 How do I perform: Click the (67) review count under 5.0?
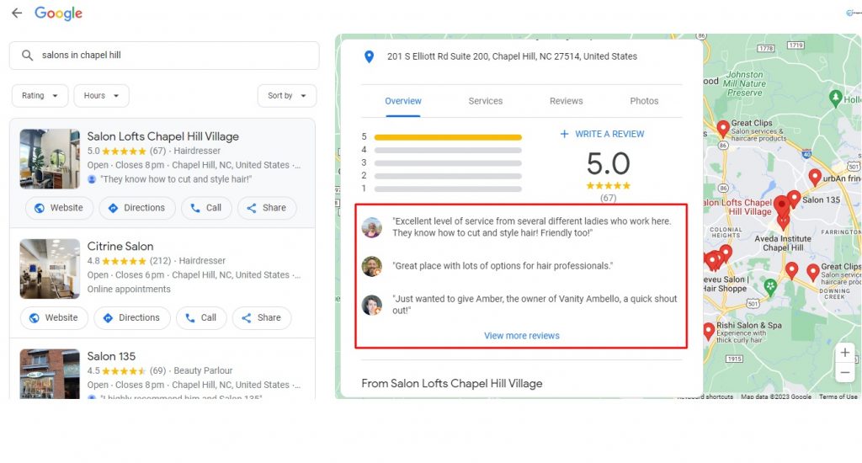tap(608, 198)
